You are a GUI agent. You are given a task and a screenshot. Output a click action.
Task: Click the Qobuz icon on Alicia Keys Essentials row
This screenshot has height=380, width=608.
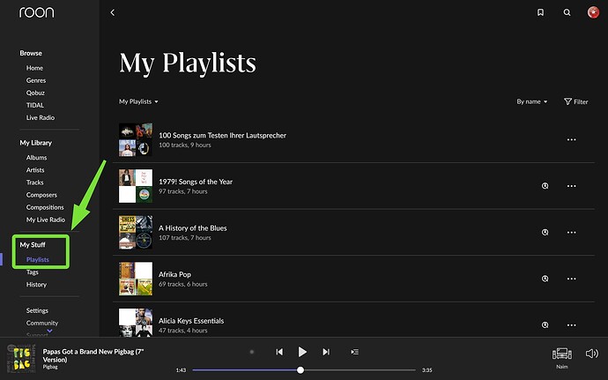545,325
